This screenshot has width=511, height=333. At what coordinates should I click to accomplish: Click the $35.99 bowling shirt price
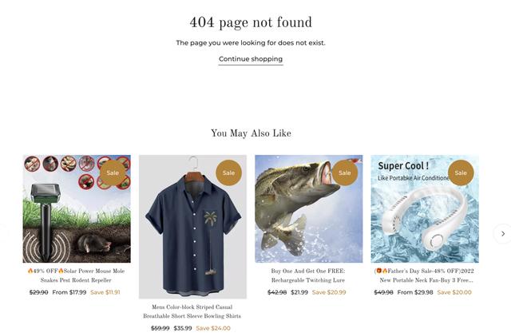tap(183, 328)
